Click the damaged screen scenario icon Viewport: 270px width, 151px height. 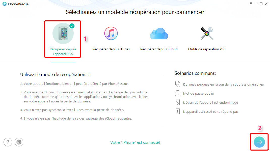coord(177,102)
